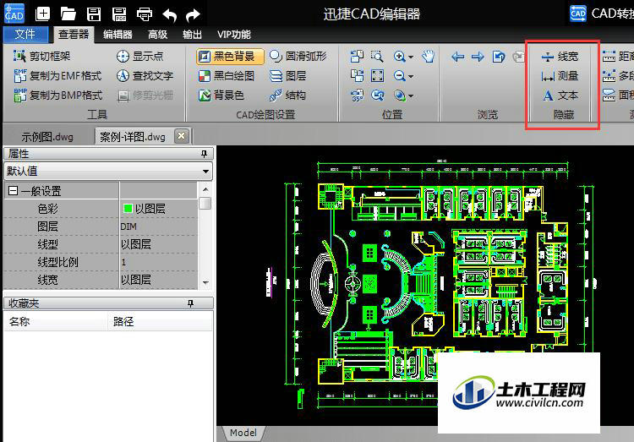Open a file with the folder icon
The image size is (634, 442).
[68, 14]
